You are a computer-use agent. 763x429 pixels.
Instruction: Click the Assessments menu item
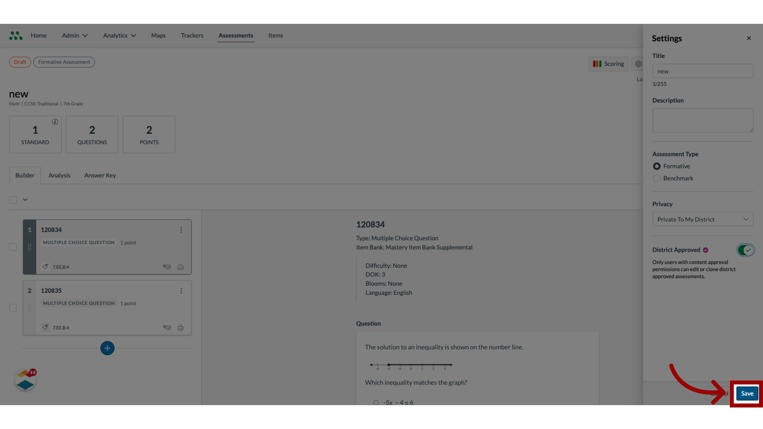[235, 35]
